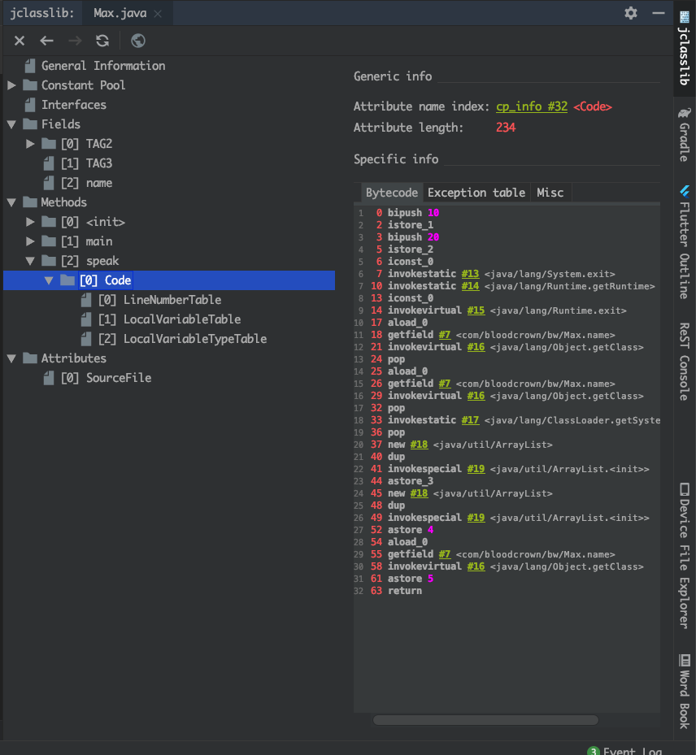Screen dimensions: 696x755
Task: Expand the Constant Pool tree node
Action: click(x=11, y=85)
